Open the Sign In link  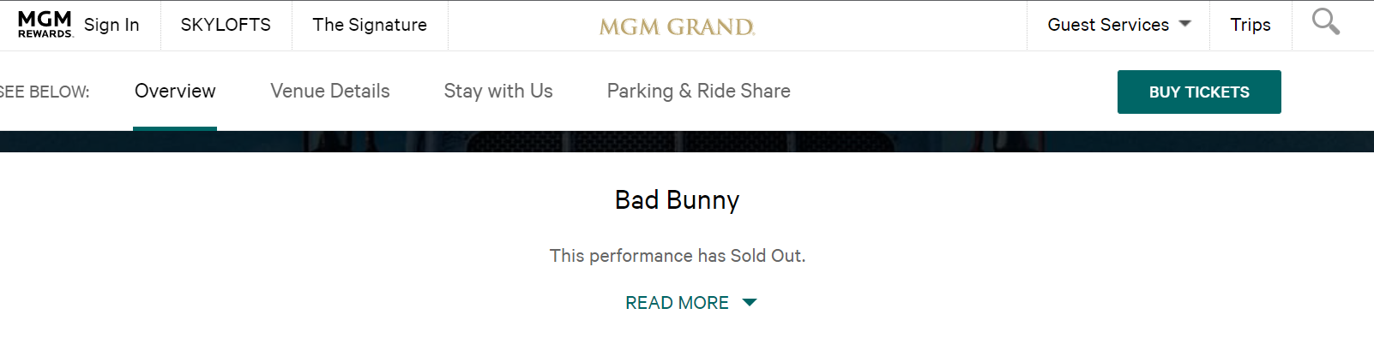click(111, 25)
